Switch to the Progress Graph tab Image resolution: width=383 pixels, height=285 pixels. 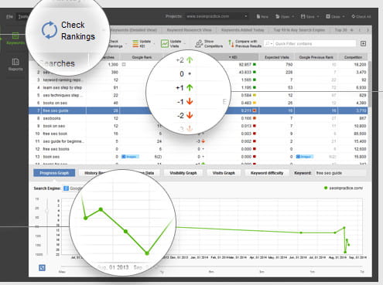(54, 173)
